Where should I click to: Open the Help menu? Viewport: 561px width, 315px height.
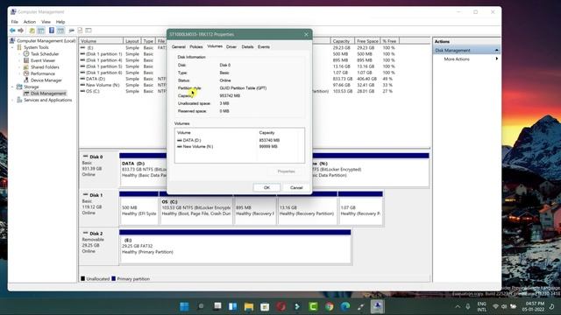click(60, 22)
